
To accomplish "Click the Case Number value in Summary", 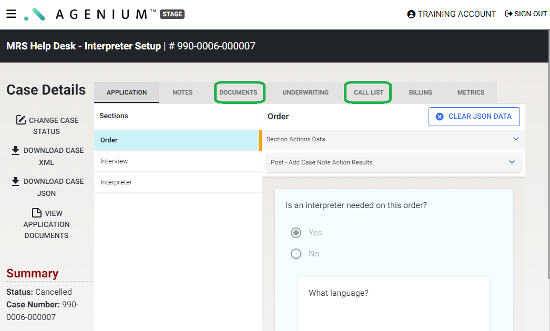I will click(x=43, y=311).
